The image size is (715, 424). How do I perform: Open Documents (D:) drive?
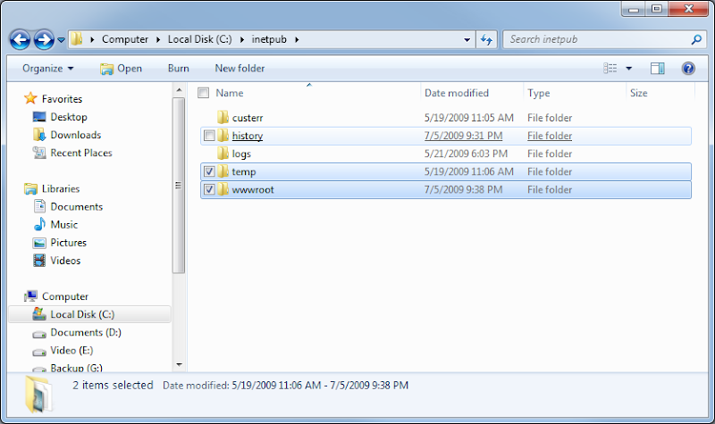[86, 332]
